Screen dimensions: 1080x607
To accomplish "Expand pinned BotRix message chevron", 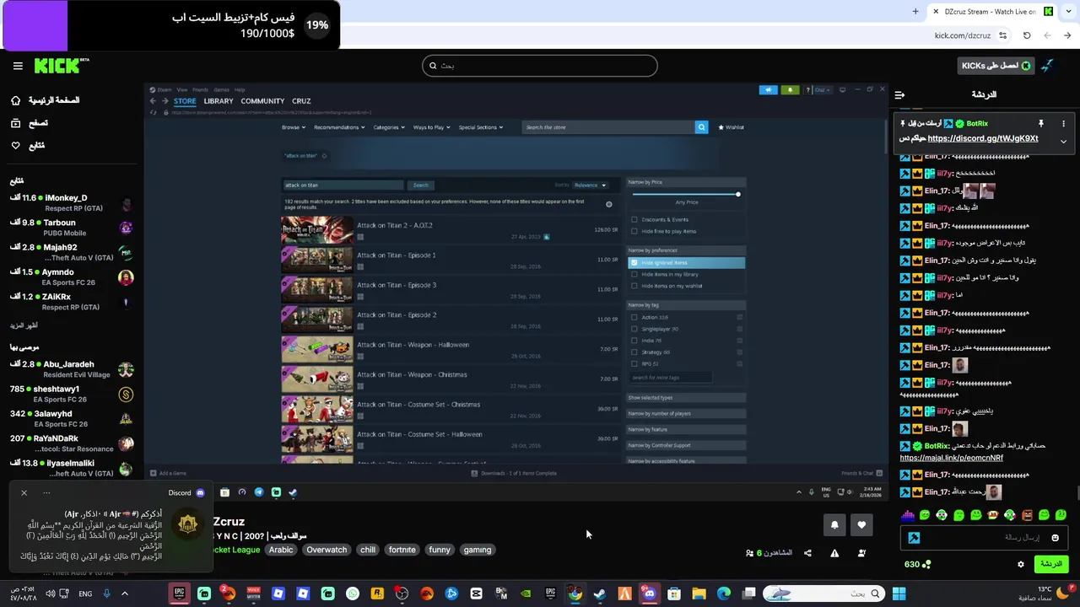I will click(1063, 141).
